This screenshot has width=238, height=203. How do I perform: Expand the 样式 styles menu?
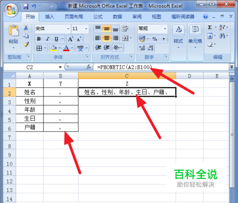point(178,48)
